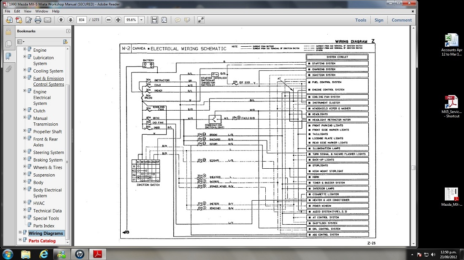Click the fit one full page icon
This screenshot has width=464, height=260.
point(164,20)
